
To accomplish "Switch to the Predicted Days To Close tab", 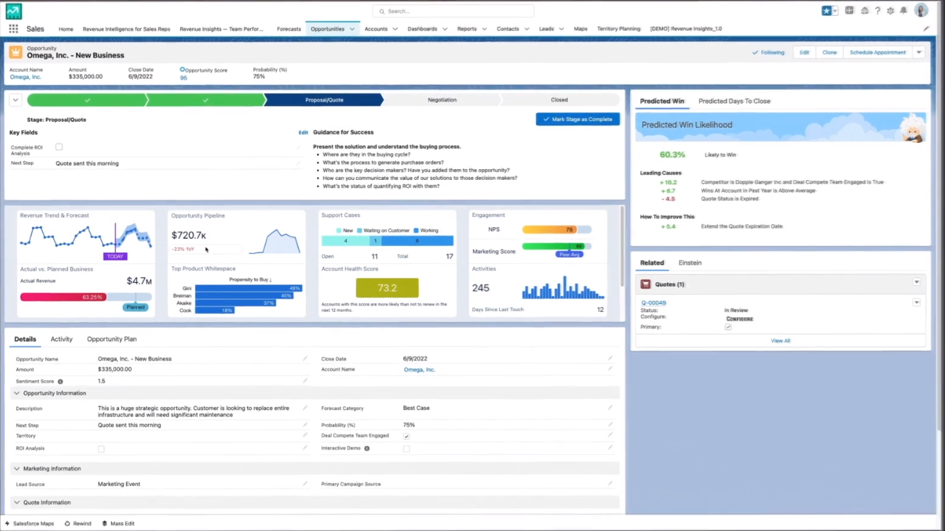I will tap(734, 102).
